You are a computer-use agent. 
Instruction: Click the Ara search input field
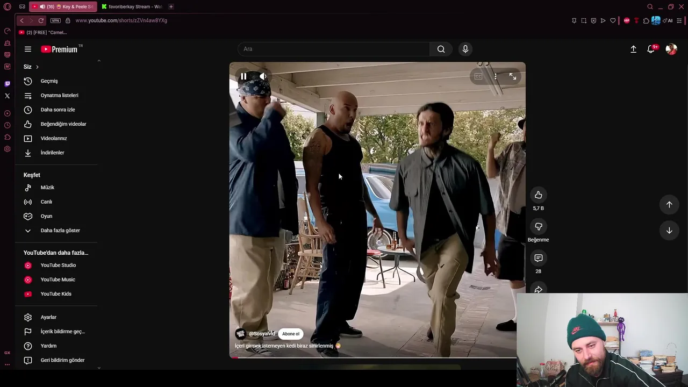point(333,49)
